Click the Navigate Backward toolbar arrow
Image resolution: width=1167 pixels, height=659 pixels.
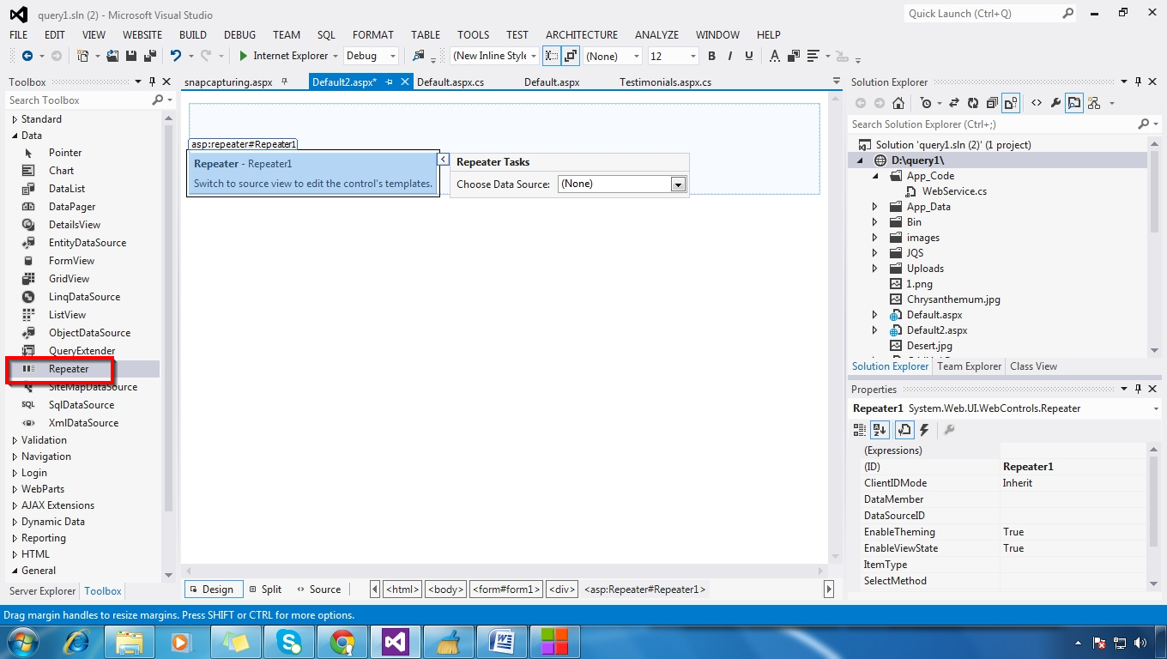pyautogui.click(x=27, y=56)
